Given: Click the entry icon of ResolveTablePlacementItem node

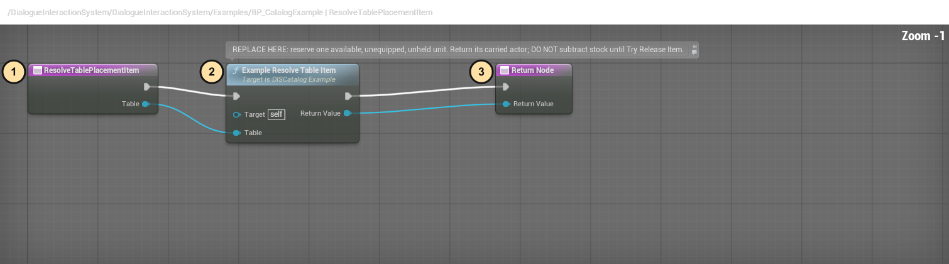Looking at the screenshot, I should pyautogui.click(x=37, y=70).
